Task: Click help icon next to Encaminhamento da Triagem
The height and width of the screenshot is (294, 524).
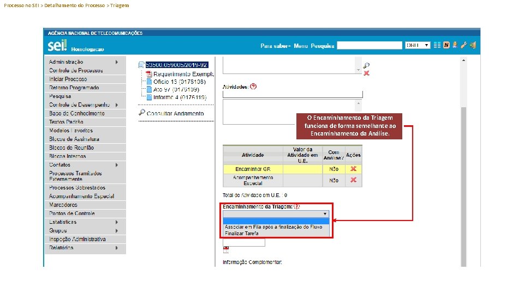Action: coord(297,207)
